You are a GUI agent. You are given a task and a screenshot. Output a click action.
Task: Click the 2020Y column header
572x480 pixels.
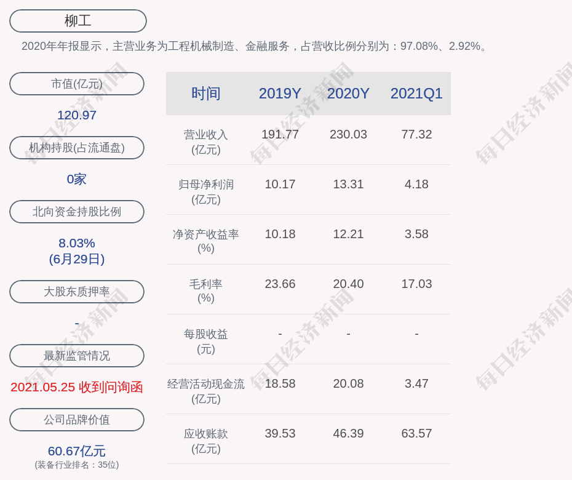pos(348,94)
